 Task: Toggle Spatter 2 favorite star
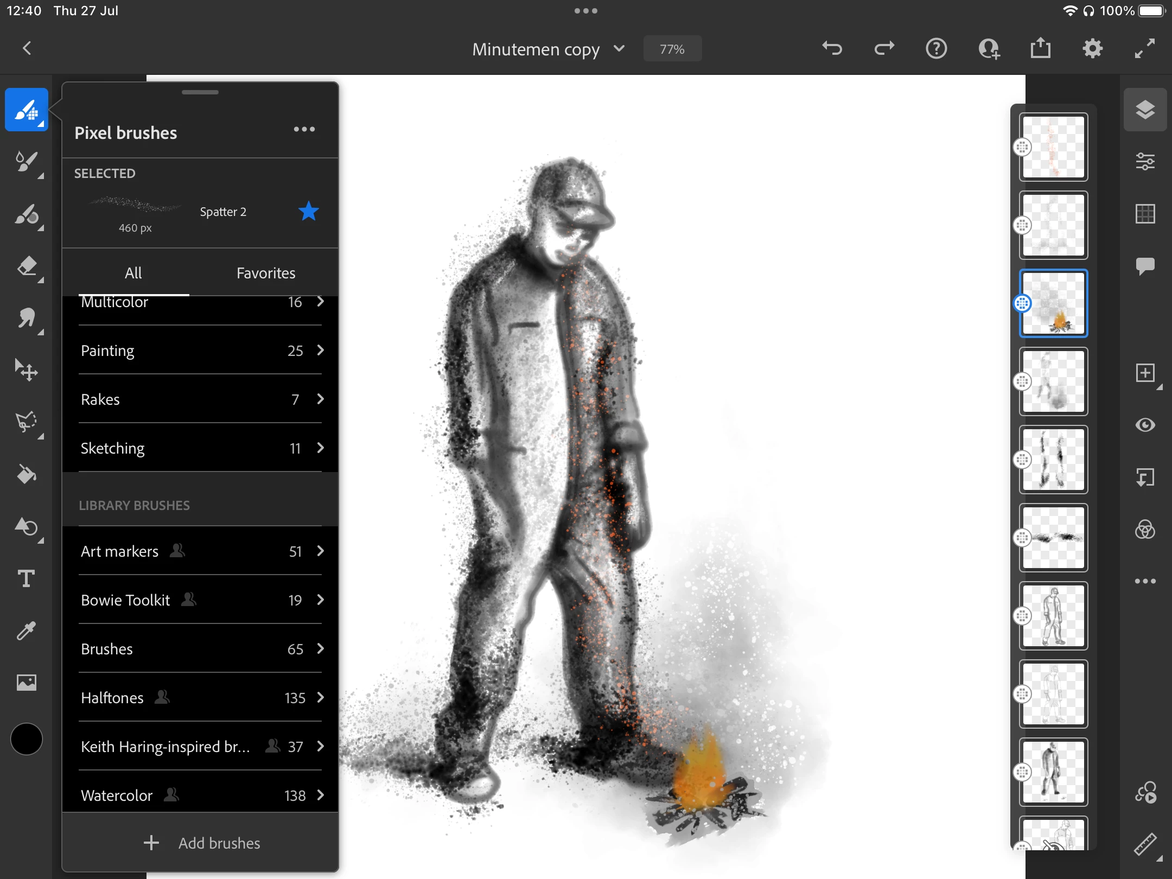point(308,212)
